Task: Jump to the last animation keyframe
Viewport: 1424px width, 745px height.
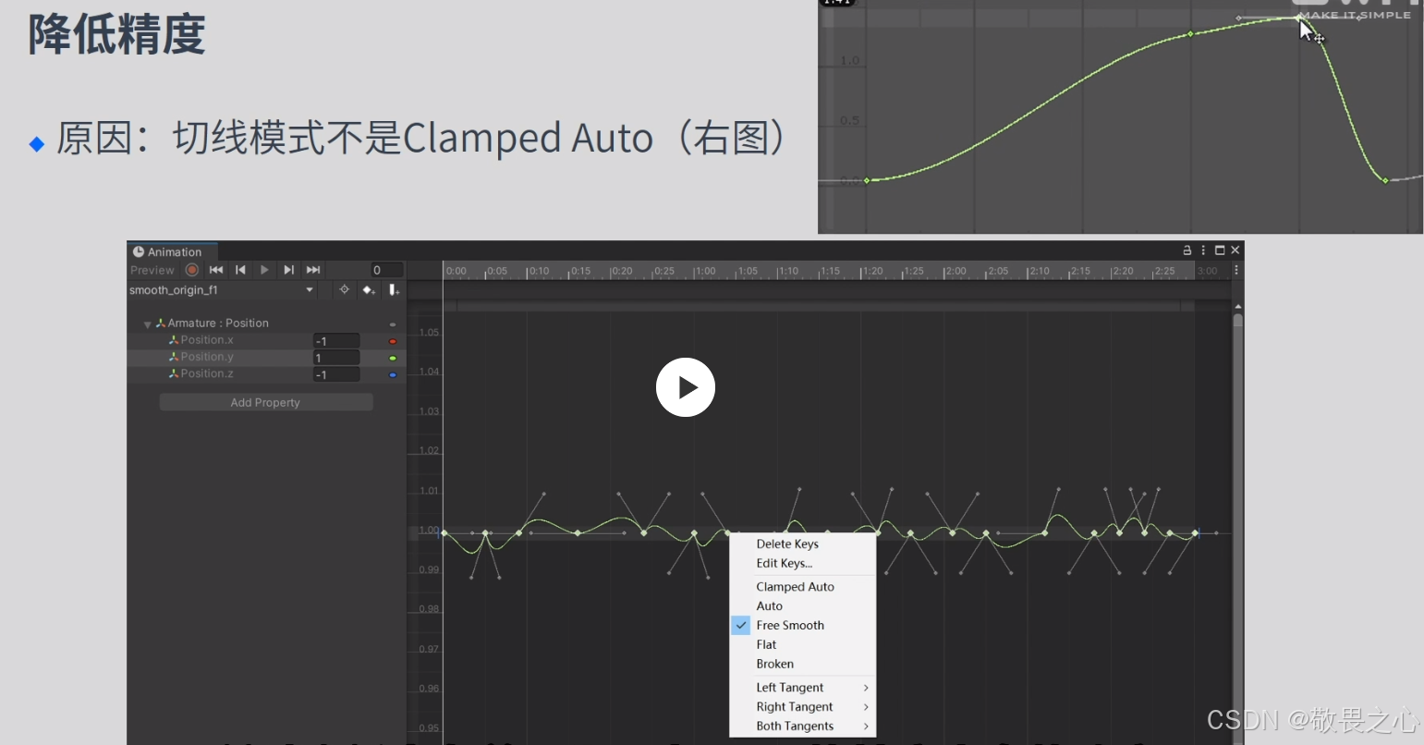Action: pos(313,270)
